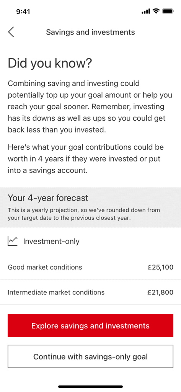Tap the 9:41 clock in status bar
The image size is (181, 392).
[23, 11]
